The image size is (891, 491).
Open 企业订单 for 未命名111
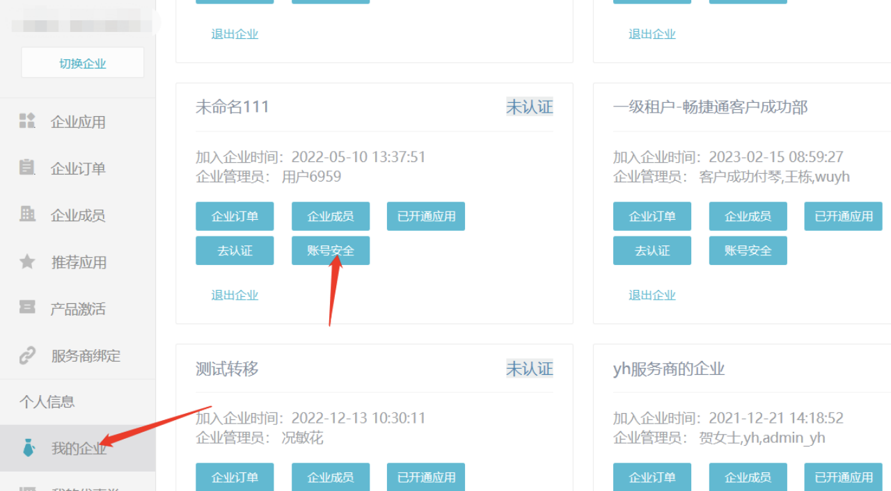235,216
